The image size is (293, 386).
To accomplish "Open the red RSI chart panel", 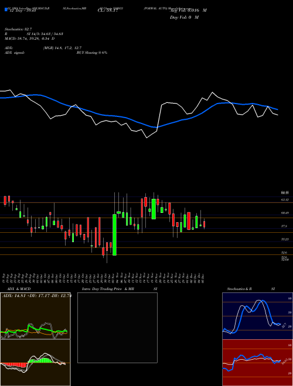I will pos(257,363).
